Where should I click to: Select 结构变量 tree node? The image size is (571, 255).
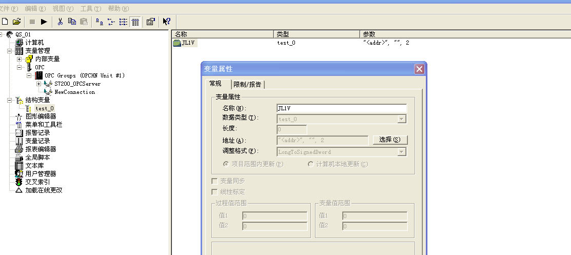pos(37,100)
